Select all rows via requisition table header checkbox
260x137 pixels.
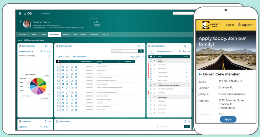pyautogui.click(x=58, y=62)
